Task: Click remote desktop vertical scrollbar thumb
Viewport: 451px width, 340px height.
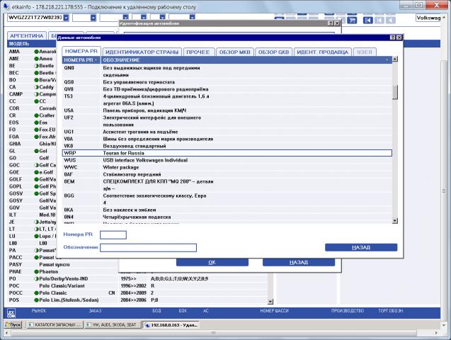Action: click(x=443, y=191)
